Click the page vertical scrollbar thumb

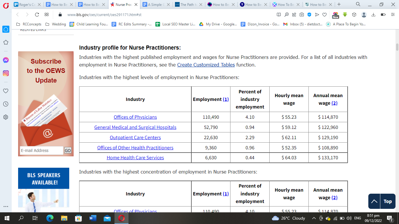pos(397,47)
